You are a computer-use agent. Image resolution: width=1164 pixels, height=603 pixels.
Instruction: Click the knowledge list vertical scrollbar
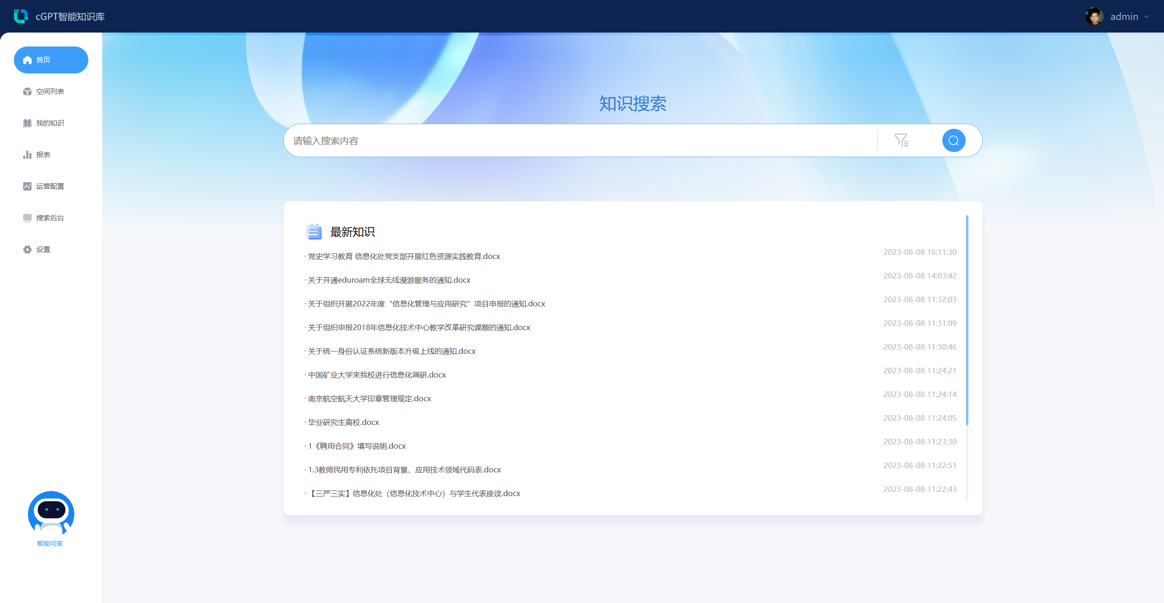967,321
